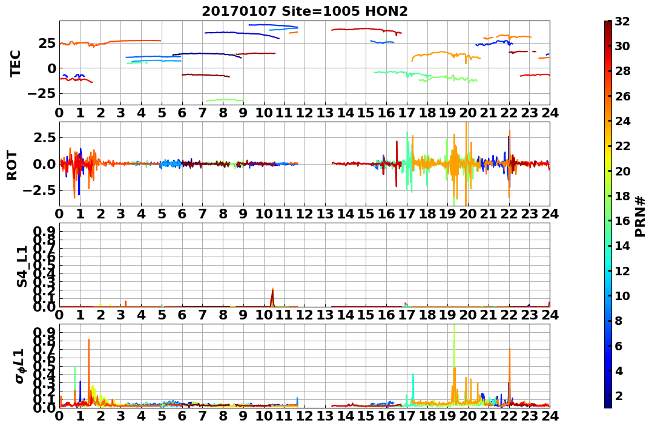Click the '2.5' y-tick on ROT panel
Viewport: 652px width, 429px height.
click(44, 137)
